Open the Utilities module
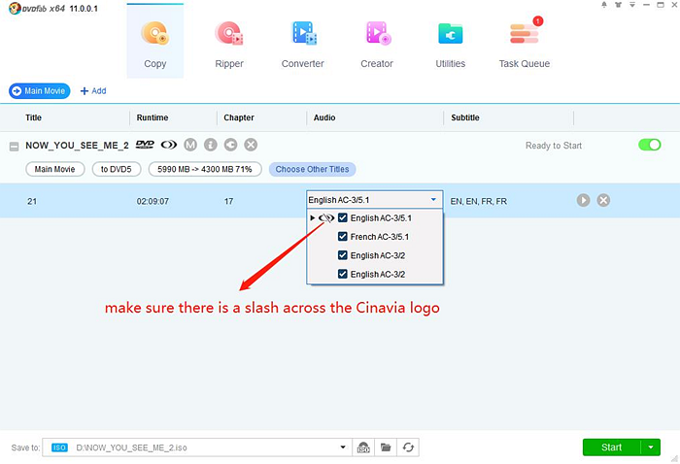Viewport: 680px width, 464px height. [x=451, y=45]
